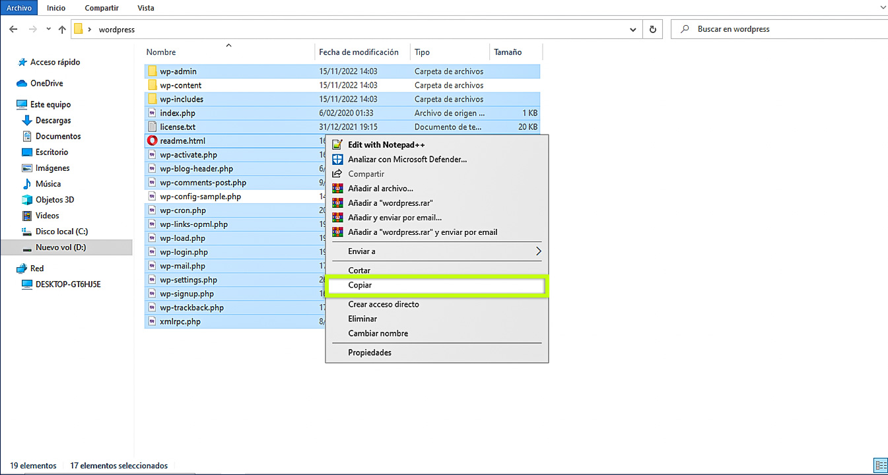This screenshot has height=475, width=888.
Task: Select xmlrpc.php file
Action: (180, 321)
